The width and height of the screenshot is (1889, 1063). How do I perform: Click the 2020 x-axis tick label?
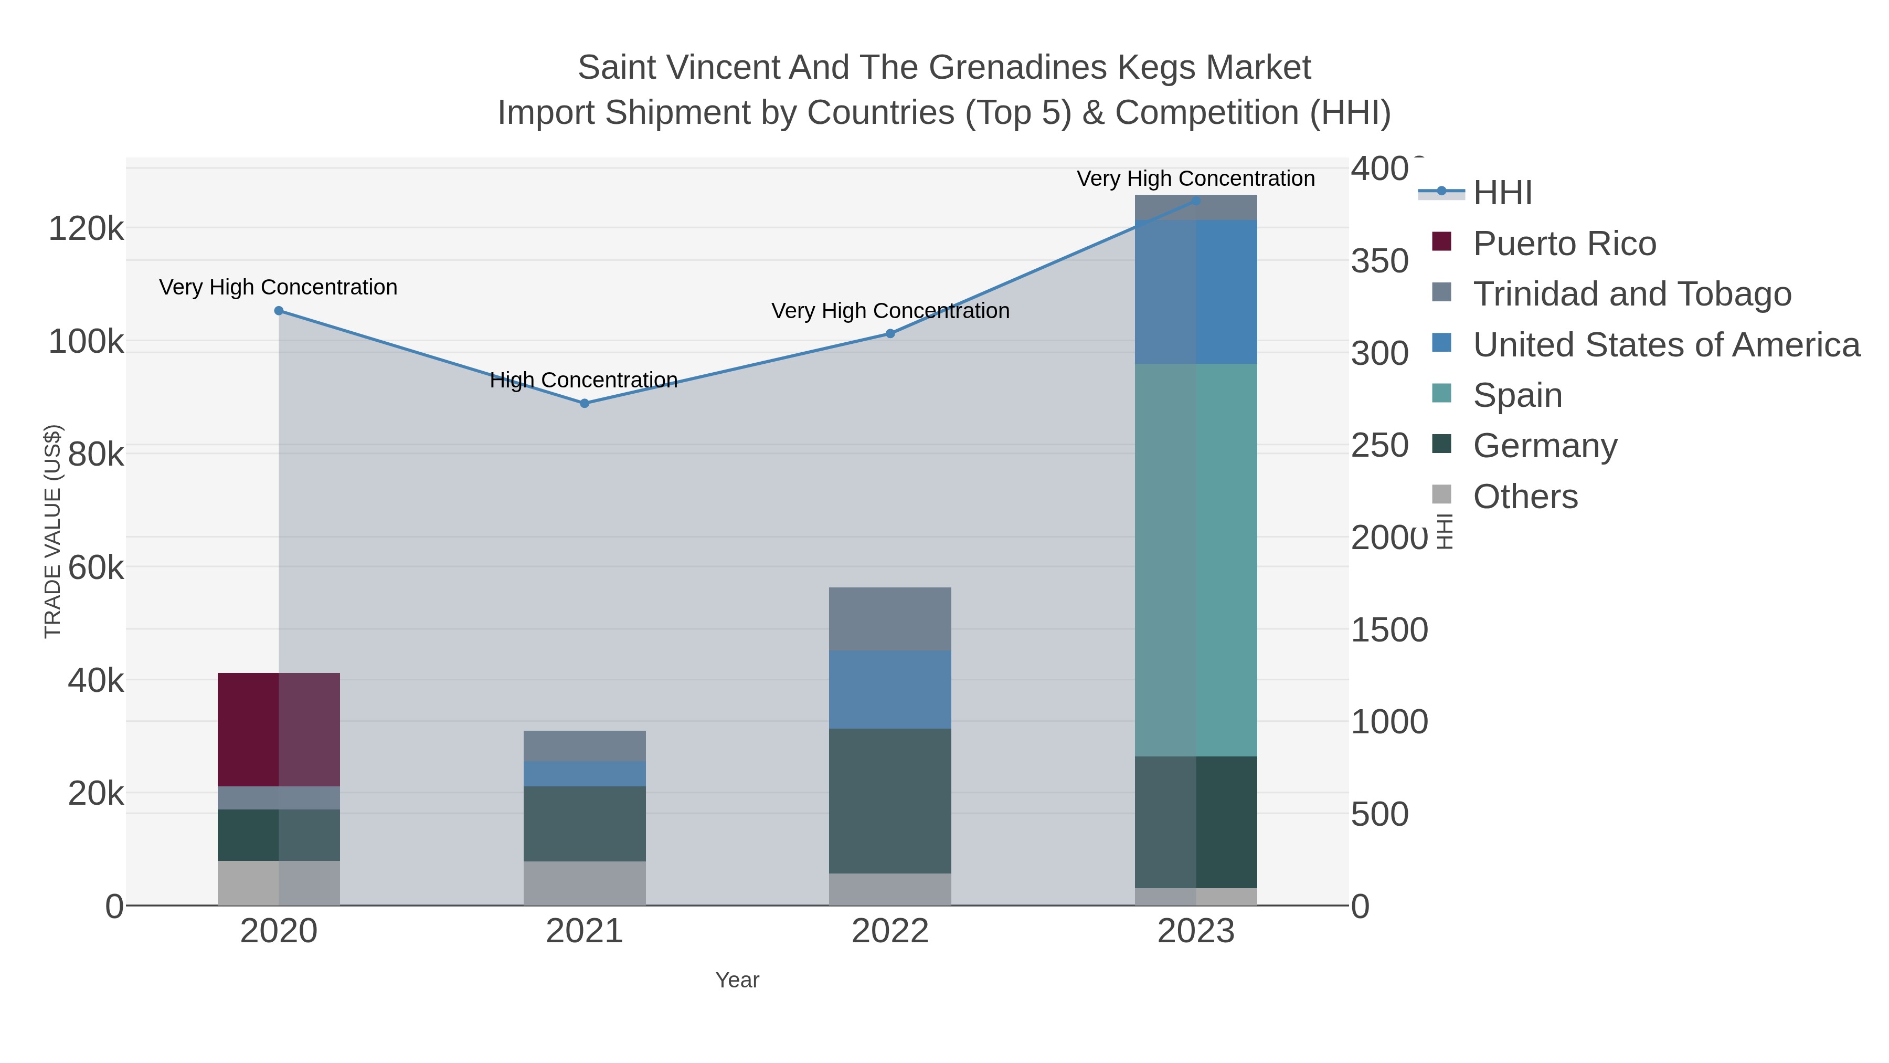279,932
